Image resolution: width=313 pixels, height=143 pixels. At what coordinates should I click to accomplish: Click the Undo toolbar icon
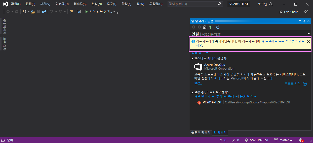pyautogui.click(x=52, y=12)
